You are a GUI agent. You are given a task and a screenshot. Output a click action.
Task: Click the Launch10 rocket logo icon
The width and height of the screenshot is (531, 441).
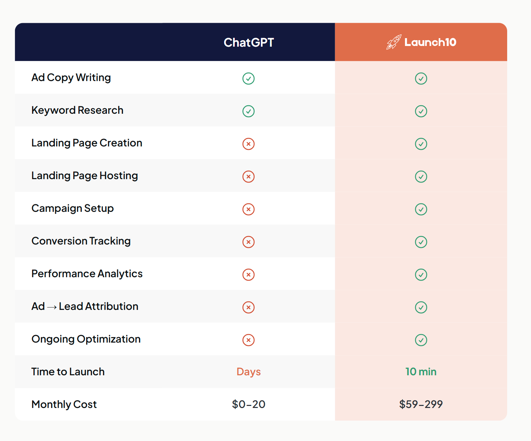coord(394,42)
